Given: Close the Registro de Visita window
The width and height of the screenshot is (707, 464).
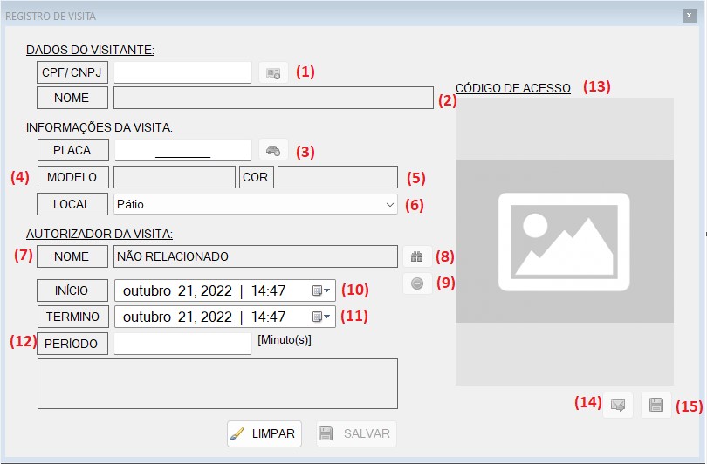Looking at the screenshot, I should [x=689, y=16].
